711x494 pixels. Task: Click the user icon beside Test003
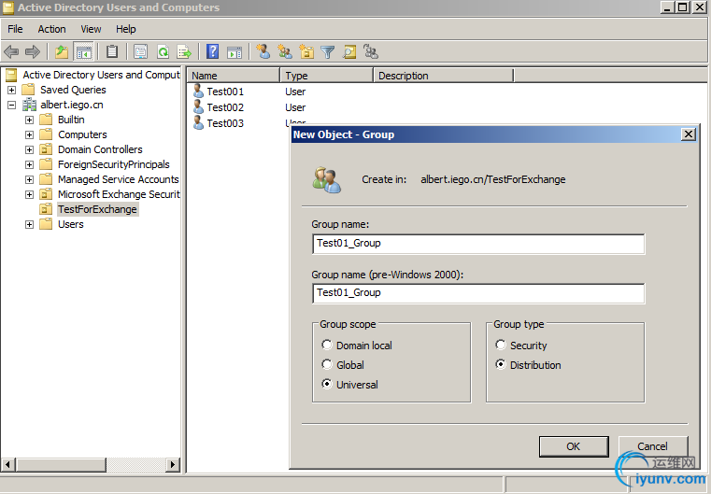click(x=198, y=122)
